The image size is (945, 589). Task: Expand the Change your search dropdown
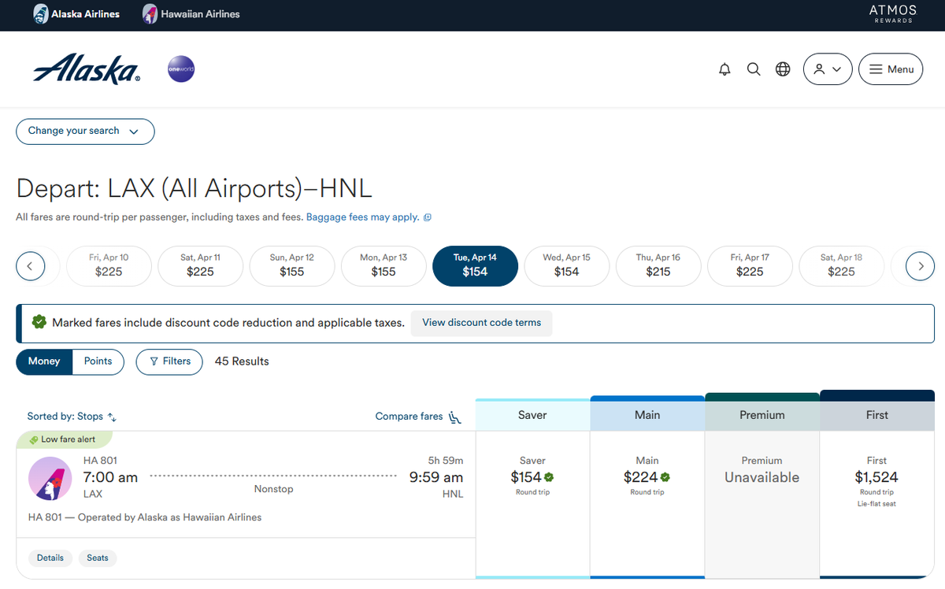click(85, 132)
